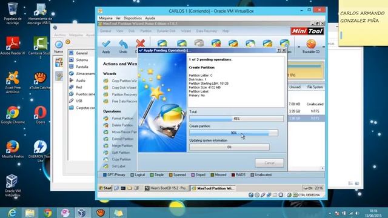This screenshot has width=388, height=218.
Task: Open Data Recovery menu in MiniTool
Action: (206, 31)
